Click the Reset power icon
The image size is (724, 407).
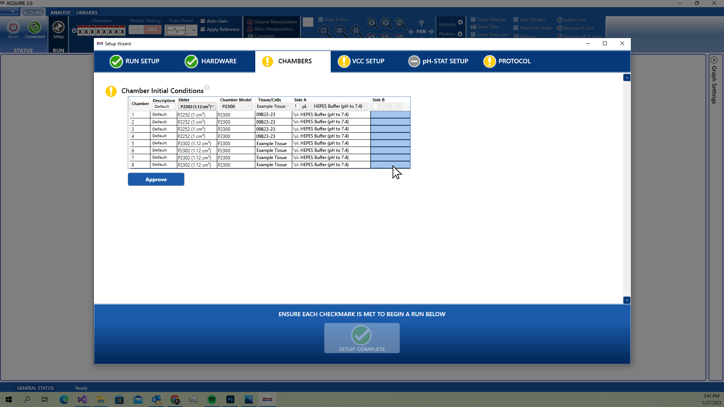13,28
